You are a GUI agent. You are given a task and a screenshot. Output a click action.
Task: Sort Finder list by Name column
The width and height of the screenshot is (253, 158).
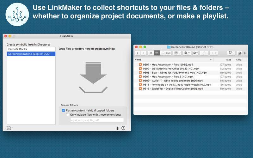(x=138, y=60)
